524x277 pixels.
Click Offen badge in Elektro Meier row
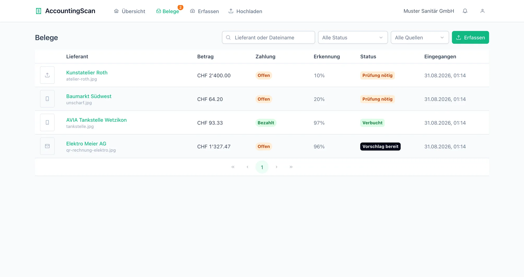(264, 146)
